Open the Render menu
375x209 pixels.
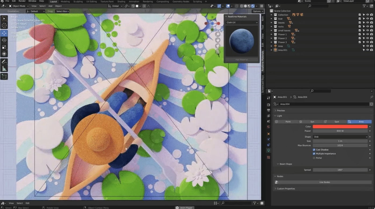coord(22,1)
